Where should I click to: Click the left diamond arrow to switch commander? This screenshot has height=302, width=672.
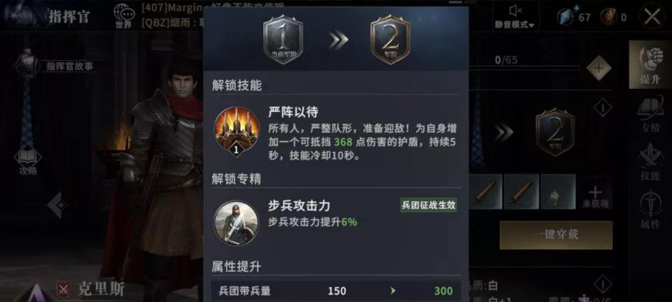tap(58, 205)
